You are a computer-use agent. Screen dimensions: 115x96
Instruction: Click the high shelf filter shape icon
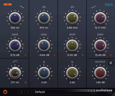93,7
